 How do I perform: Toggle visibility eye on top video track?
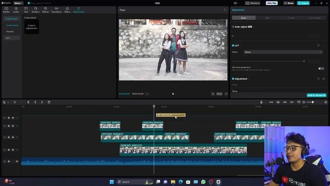[13, 126]
